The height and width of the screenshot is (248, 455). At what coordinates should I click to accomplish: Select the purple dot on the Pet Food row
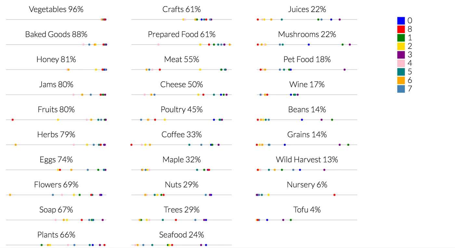[344, 70]
